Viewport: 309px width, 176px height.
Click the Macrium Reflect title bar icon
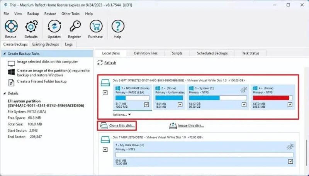click(5, 5)
